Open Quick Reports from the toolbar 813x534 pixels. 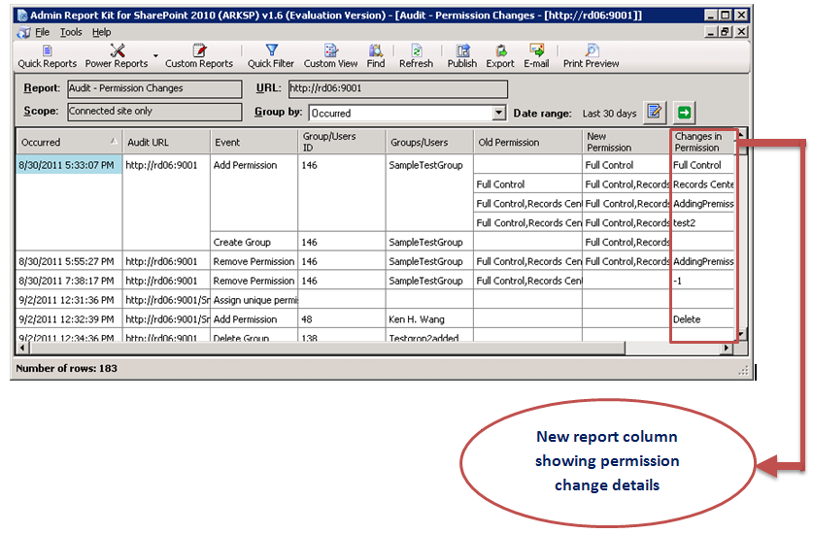click(48, 57)
